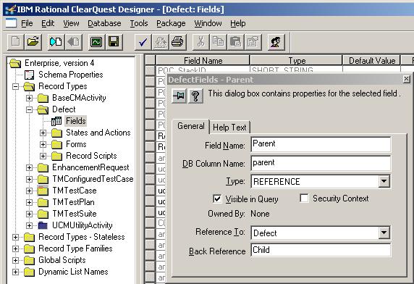
Task: Collapse the Defect record type node
Action: 29,109
